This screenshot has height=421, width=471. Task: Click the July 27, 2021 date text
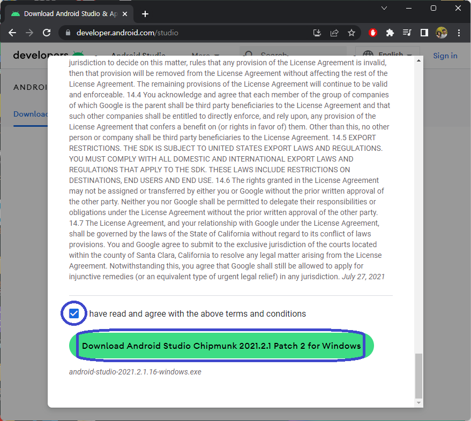363,277
